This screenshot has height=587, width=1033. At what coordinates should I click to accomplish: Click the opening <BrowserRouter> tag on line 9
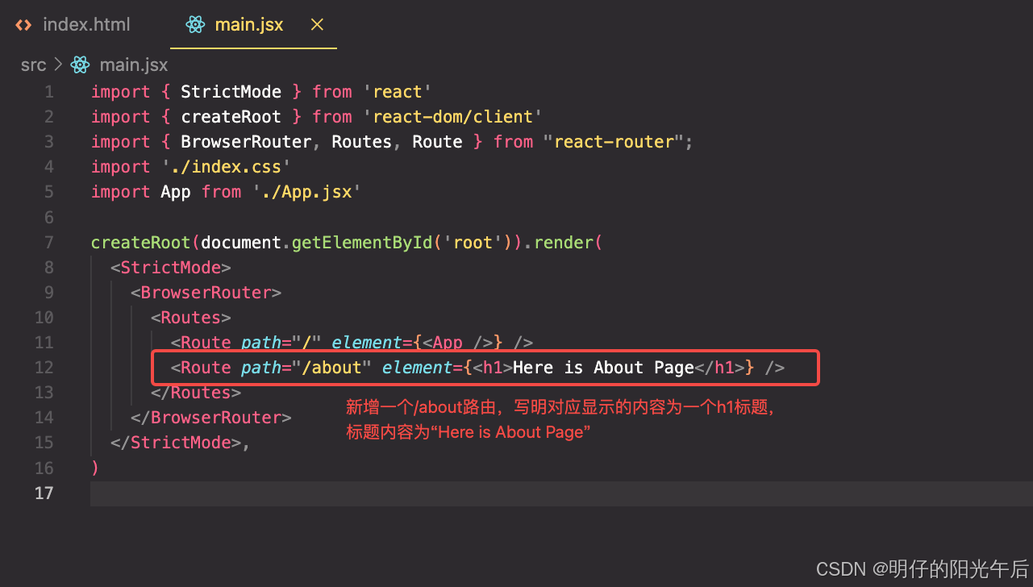[x=206, y=293]
